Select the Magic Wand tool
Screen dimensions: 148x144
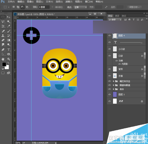[9, 22]
